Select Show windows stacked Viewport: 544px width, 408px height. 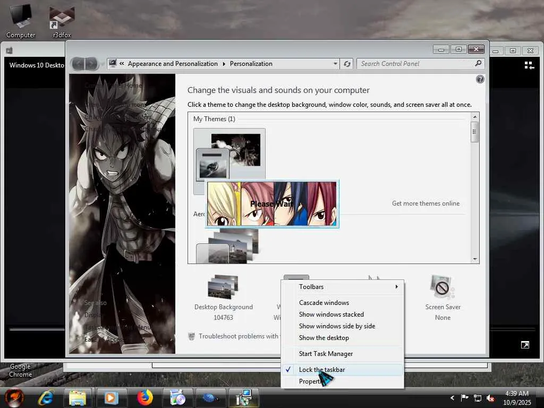point(343,314)
